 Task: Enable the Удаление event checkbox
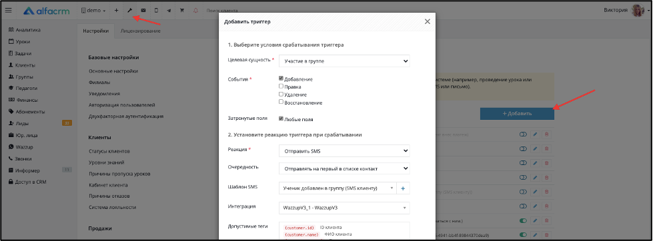coord(281,95)
